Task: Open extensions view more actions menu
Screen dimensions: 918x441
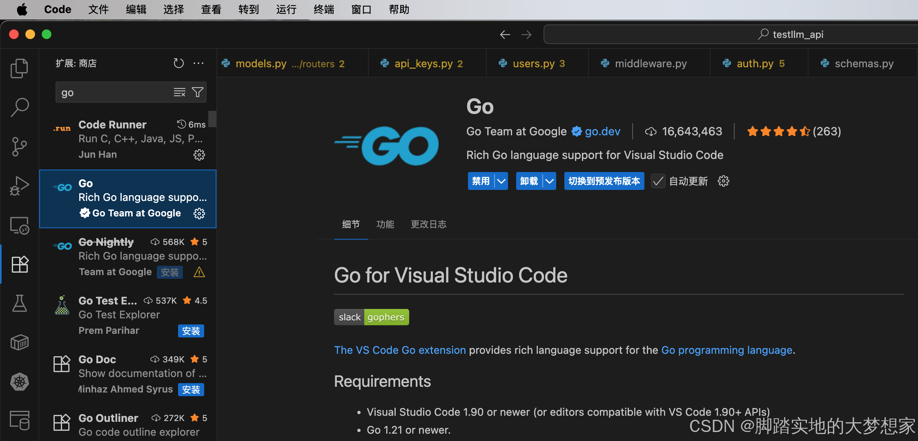Action: [198, 63]
